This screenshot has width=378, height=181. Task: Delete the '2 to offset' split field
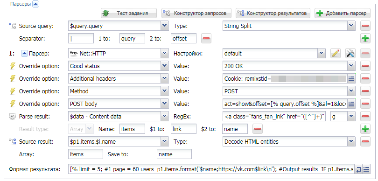pyautogui.click(x=206, y=38)
